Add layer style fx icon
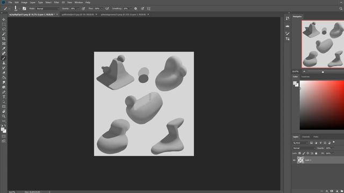 click(327, 191)
